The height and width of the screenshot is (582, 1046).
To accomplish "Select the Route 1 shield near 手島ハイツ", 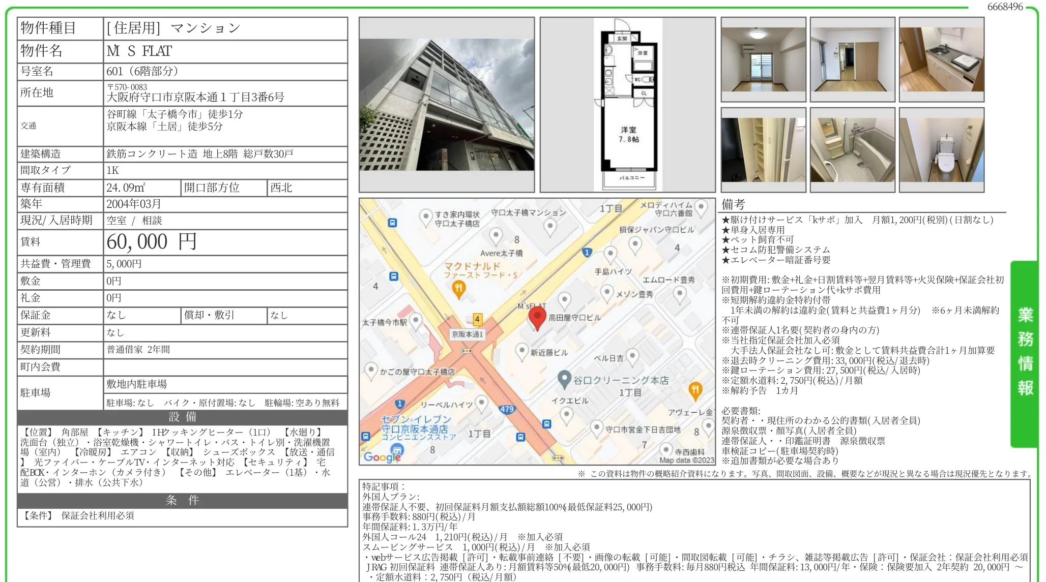I will coord(587,252).
